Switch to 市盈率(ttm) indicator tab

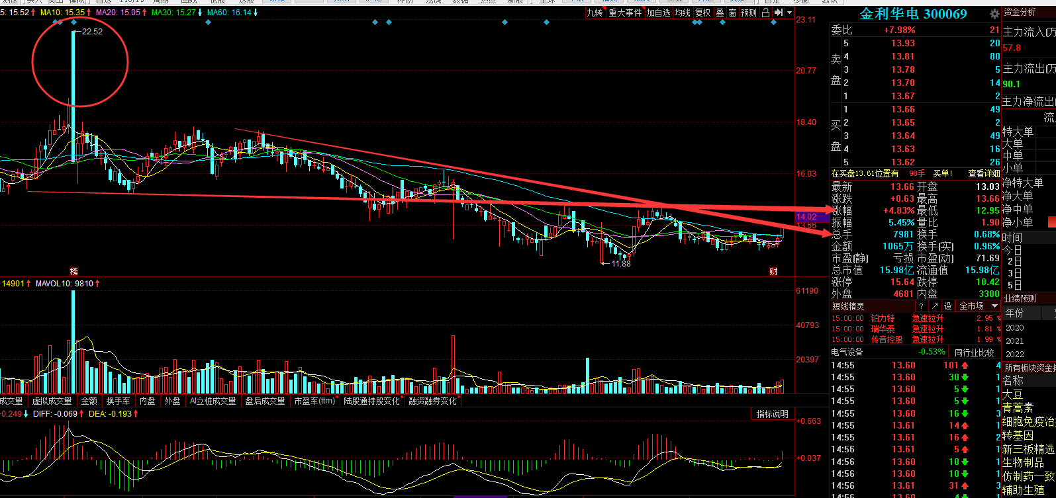(x=314, y=401)
